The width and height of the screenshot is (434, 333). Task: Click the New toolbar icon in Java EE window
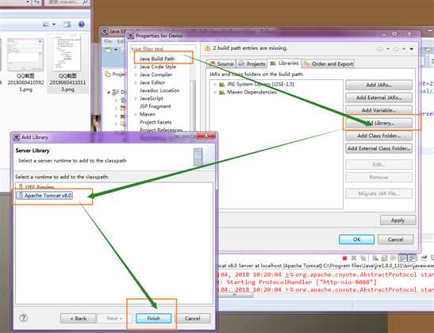(x=109, y=49)
